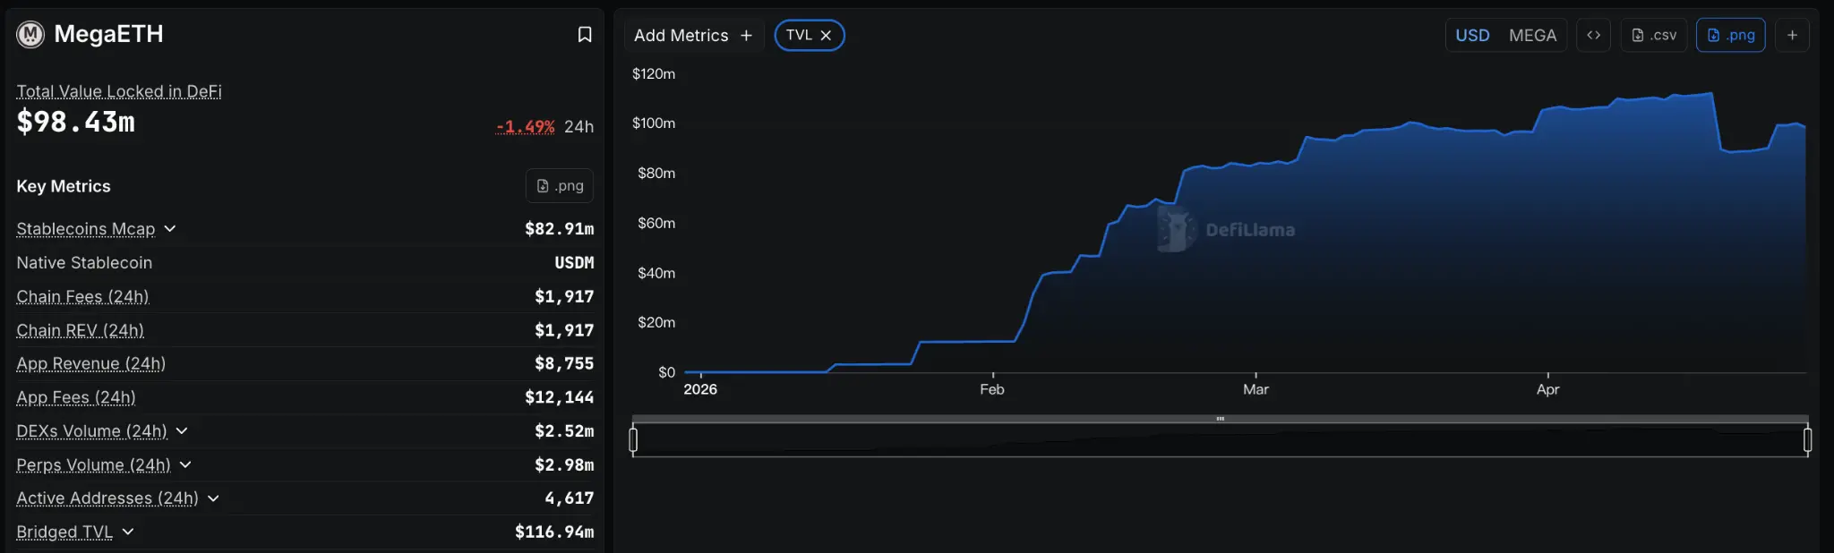Grab the left handle of the chart range slider
Screen dimensions: 1834x553
[x=633, y=439]
